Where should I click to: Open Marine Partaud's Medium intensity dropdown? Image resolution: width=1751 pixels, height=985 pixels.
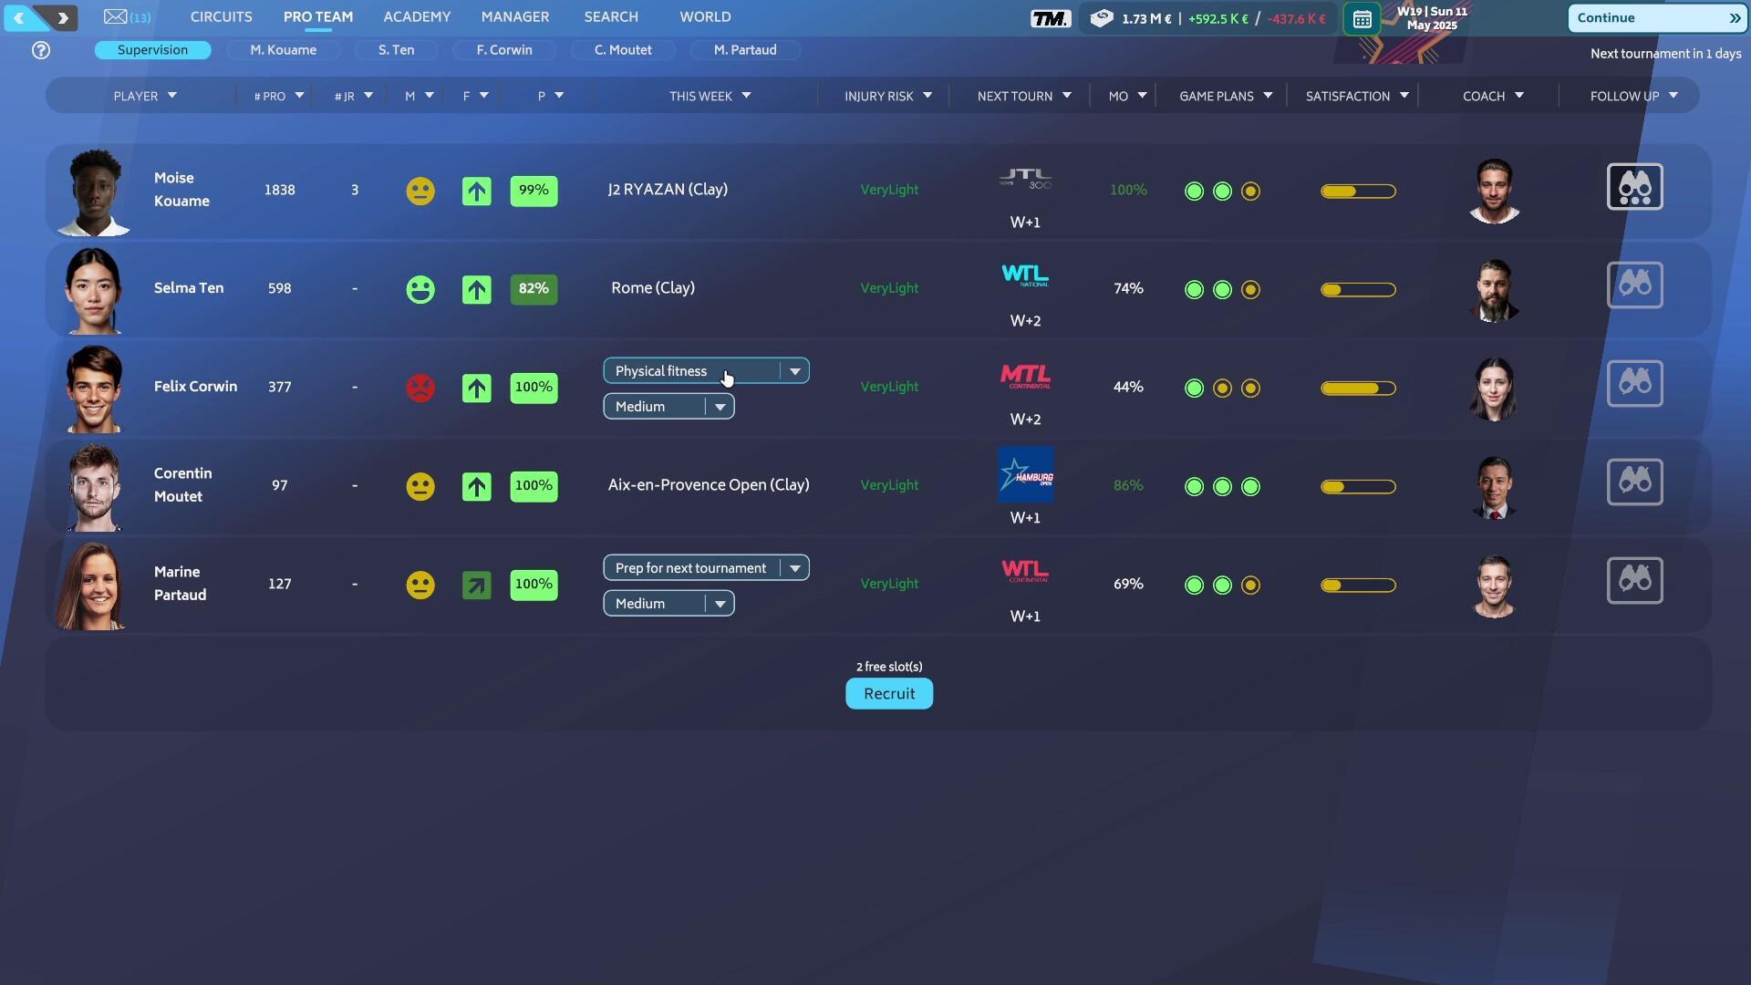[720, 604]
